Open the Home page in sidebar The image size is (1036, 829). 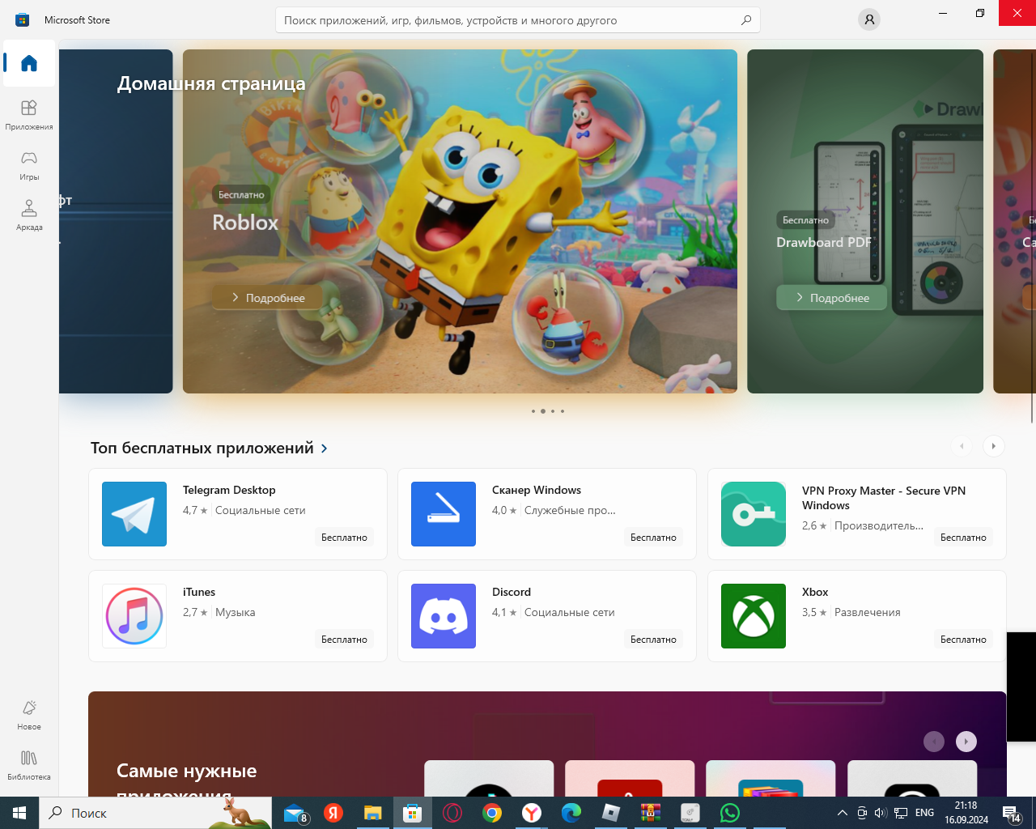click(x=29, y=63)
